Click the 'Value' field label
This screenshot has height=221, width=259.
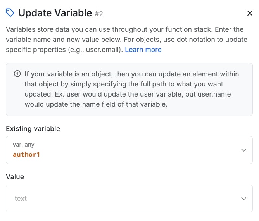pos(15,177)
